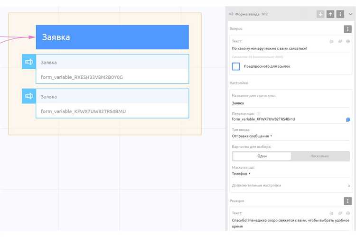
Task: Click middle icon above question text field
Action: point(340,41)
